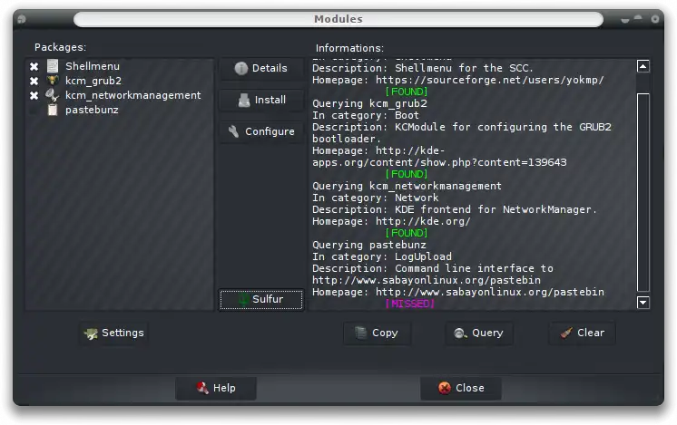Click the sourceforge.net homepage URL text

[490, 80]
